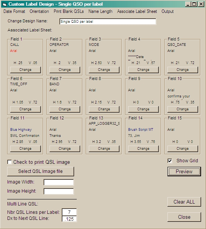Click Change for Field 5 QSO_DATE
This screenshot has height=229, width=206.
point(183,70)
